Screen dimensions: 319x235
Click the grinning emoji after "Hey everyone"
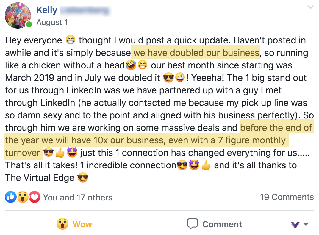pyautogui.click(x=70, y=40)
